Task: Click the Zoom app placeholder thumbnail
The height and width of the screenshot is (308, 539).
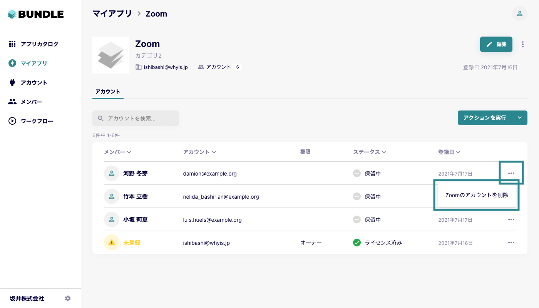Action: [111, 55]
